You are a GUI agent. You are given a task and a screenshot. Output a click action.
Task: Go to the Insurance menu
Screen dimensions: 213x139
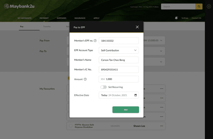[80, 18]
